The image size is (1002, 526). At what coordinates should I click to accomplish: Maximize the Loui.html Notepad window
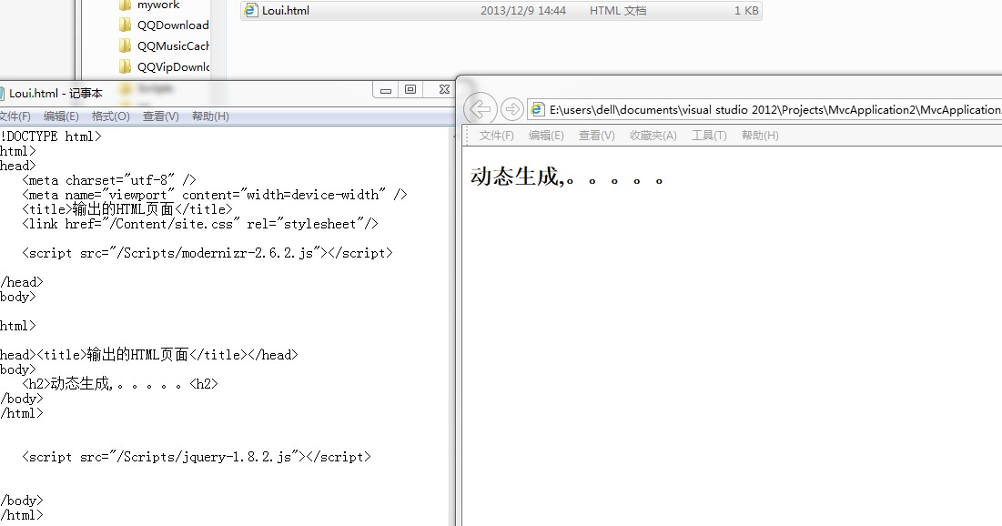tap(410, 90)
